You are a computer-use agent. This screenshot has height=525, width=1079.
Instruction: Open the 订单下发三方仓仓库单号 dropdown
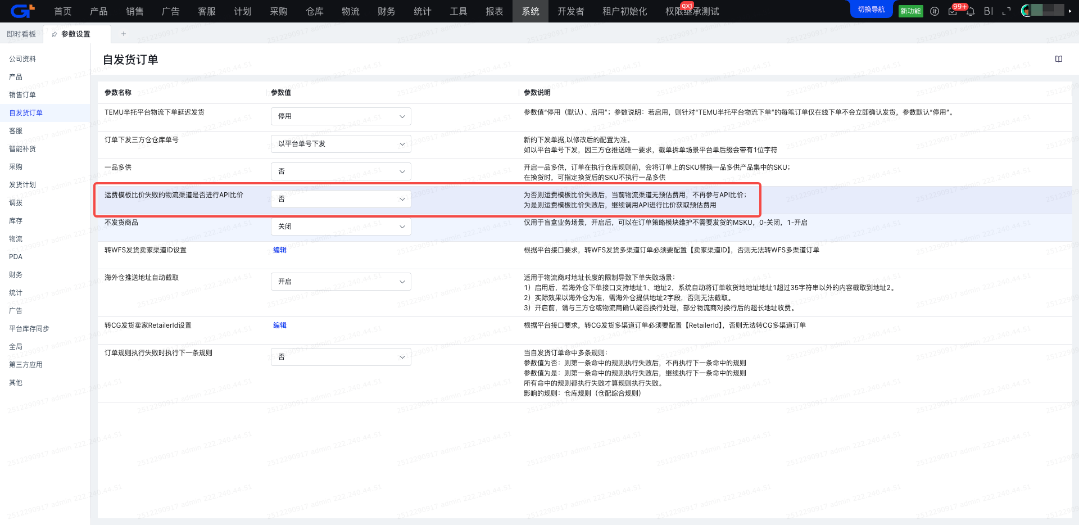pyautogui.click(x=341, y=144)
